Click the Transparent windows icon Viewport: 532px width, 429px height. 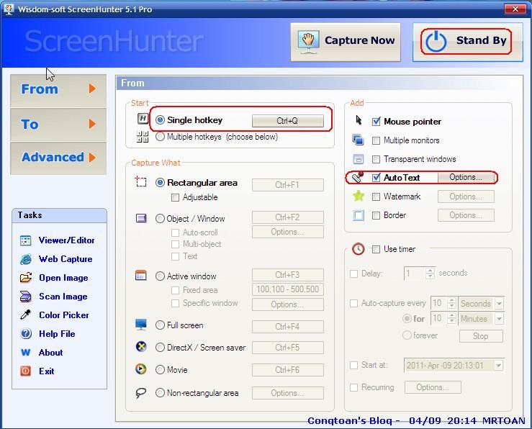point(359,158)
